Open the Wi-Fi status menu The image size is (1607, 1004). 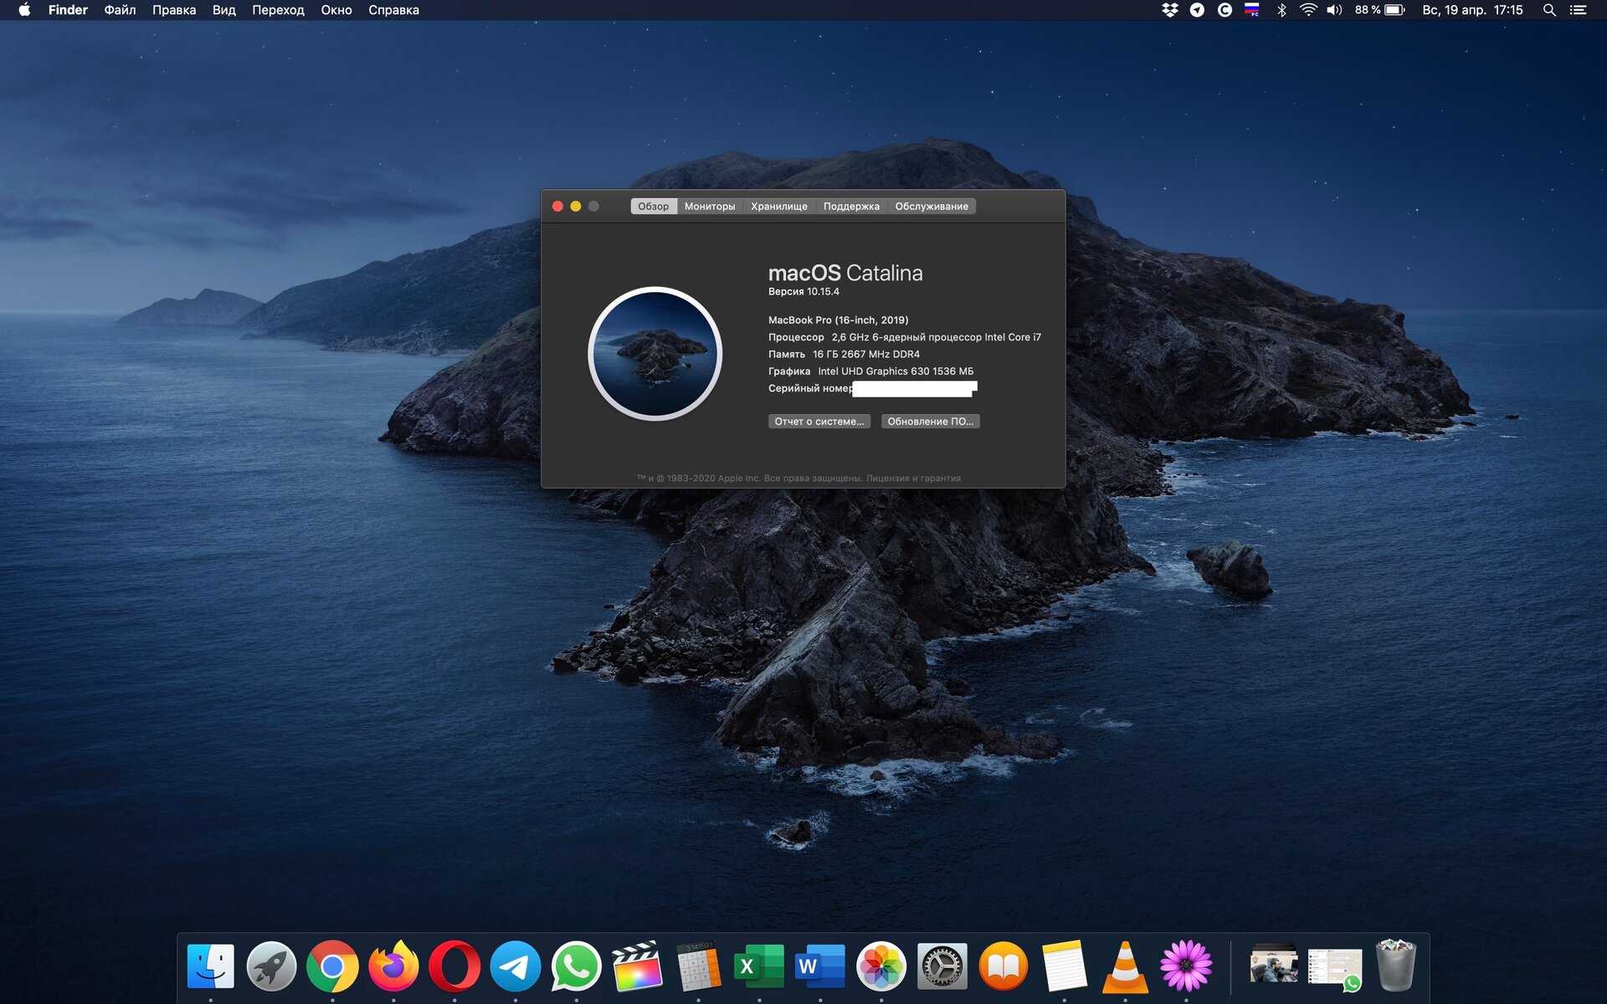1308,10
